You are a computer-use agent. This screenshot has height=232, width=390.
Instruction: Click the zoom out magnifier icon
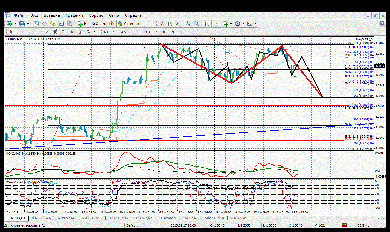[x=196, y=24]
